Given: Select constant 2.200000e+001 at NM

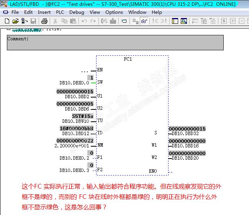Looking at the screenshot, I should pyautogui.click(x=72, y=146).
